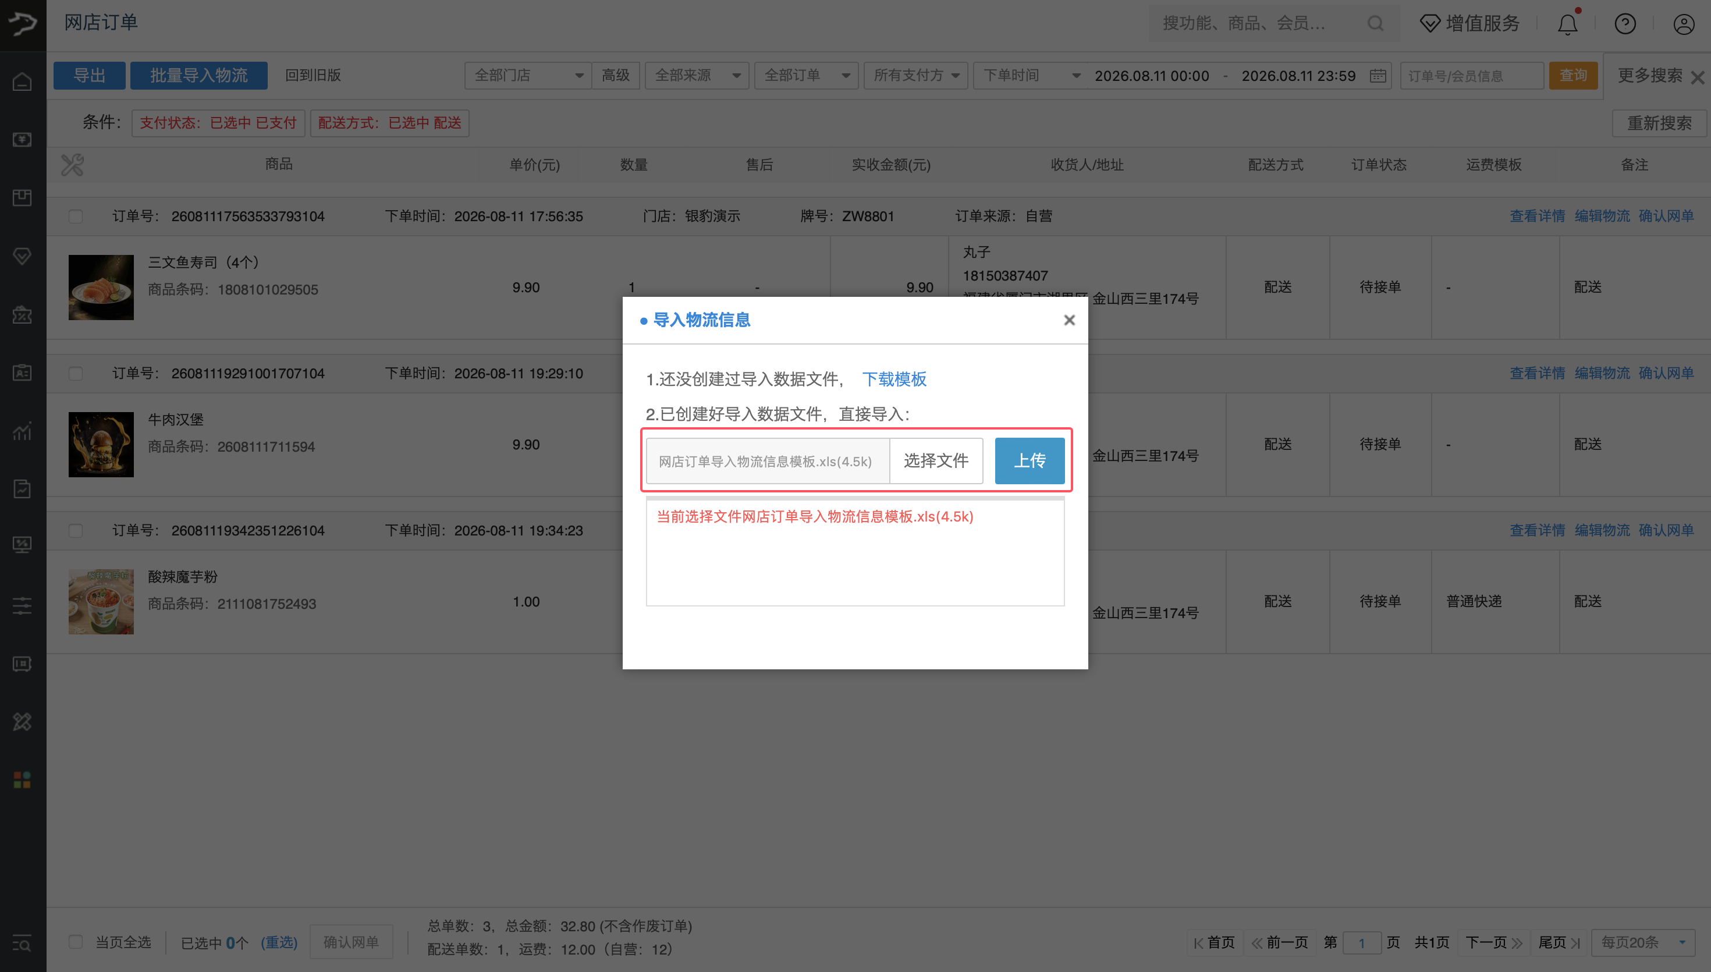This screenshot has height=972, width=1711.
Task: Click the 选择文件 button
Action: tap(936, 460)
